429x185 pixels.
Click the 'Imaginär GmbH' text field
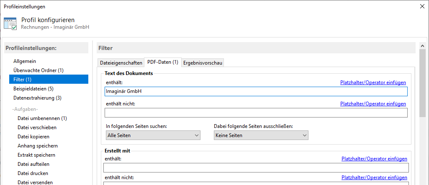[256, 92]
